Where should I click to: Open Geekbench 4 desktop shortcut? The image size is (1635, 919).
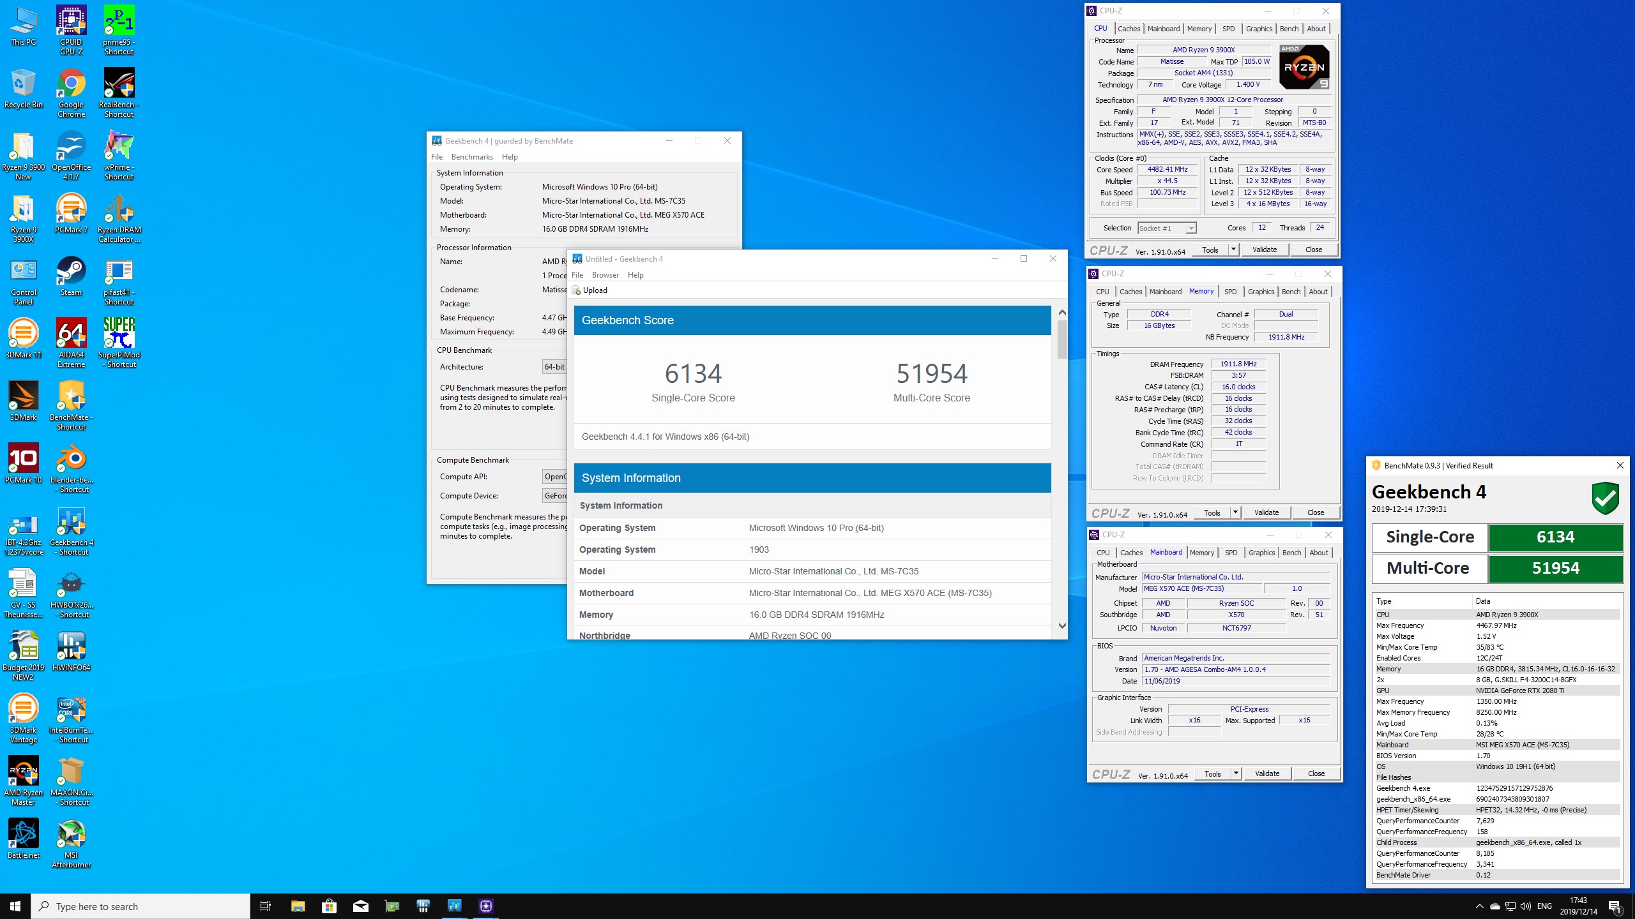pyautogui.click(x=71, y=530)
